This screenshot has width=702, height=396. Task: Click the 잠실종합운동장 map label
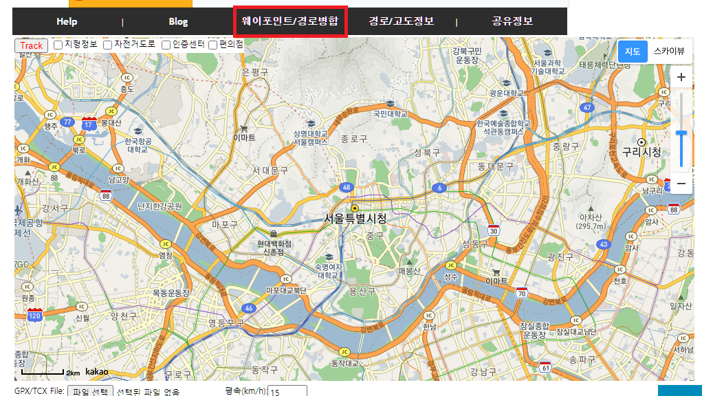click(x=534, y=330)
